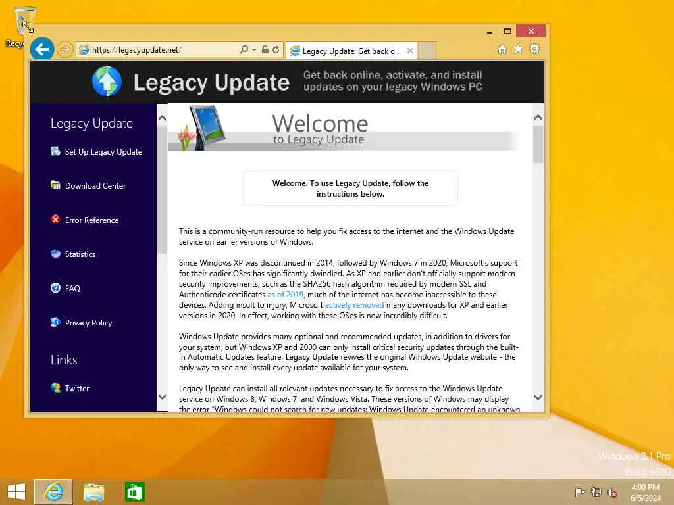674x505 pixels.
Task: Open the FAQ sidebar link
Action: [72, 288]
